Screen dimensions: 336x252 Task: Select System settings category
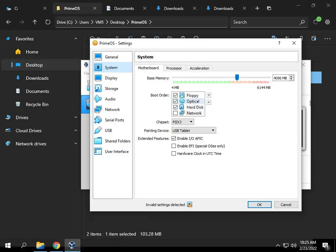tap(113, 68)
